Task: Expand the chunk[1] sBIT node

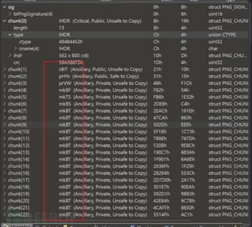Action: (x=4, y=69)
